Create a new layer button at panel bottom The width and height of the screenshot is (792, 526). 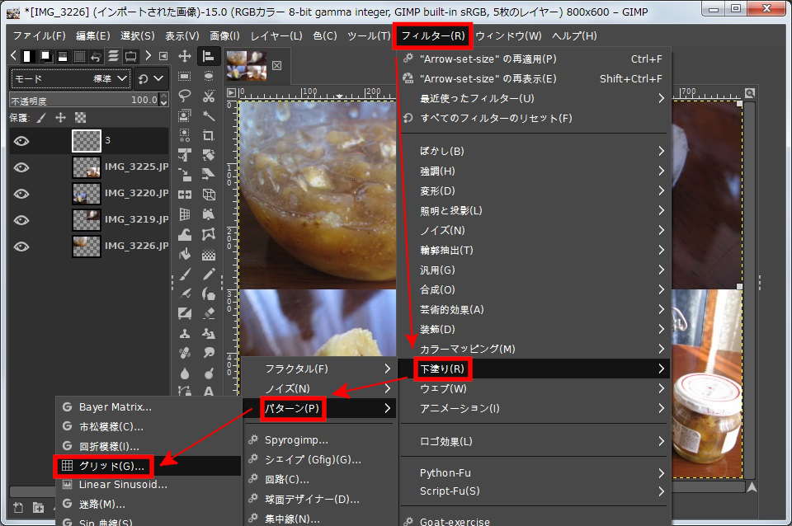click(18, 507)
